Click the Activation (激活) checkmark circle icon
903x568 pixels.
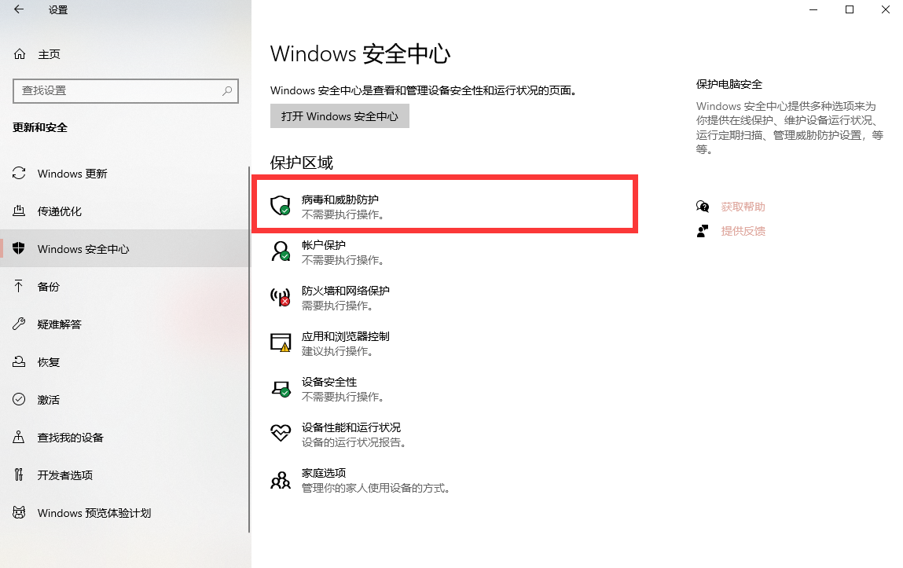(19, 399)
